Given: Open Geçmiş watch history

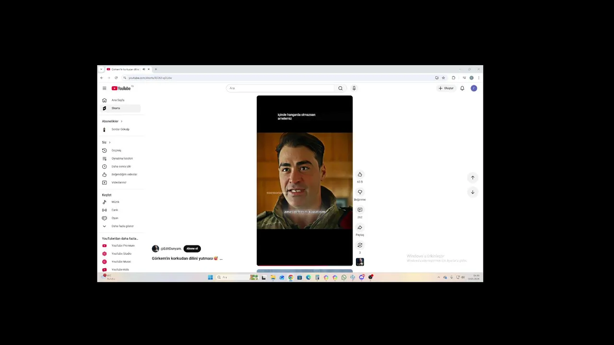Looking at the screenshot, I should (x=120, y=150).
